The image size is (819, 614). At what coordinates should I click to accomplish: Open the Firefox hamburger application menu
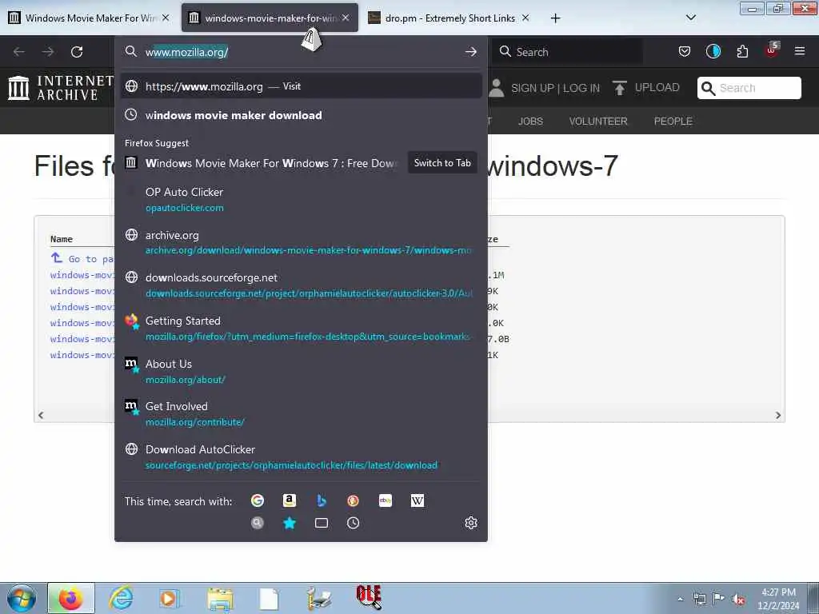pos(800,51)
